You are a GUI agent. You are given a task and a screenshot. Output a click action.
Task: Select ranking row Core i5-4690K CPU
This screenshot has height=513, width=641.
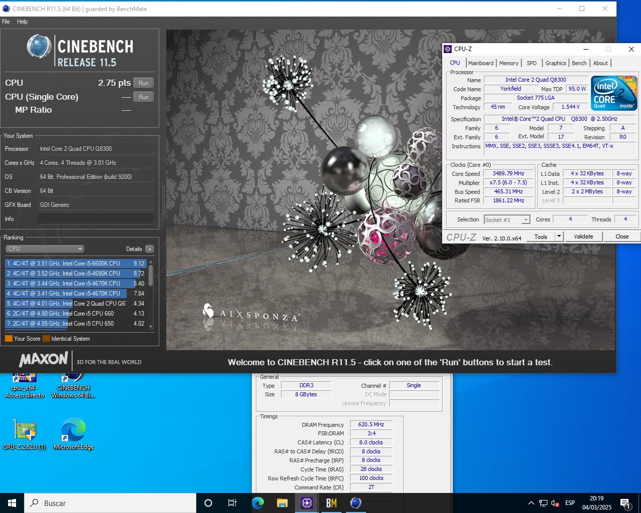(76, 274)
